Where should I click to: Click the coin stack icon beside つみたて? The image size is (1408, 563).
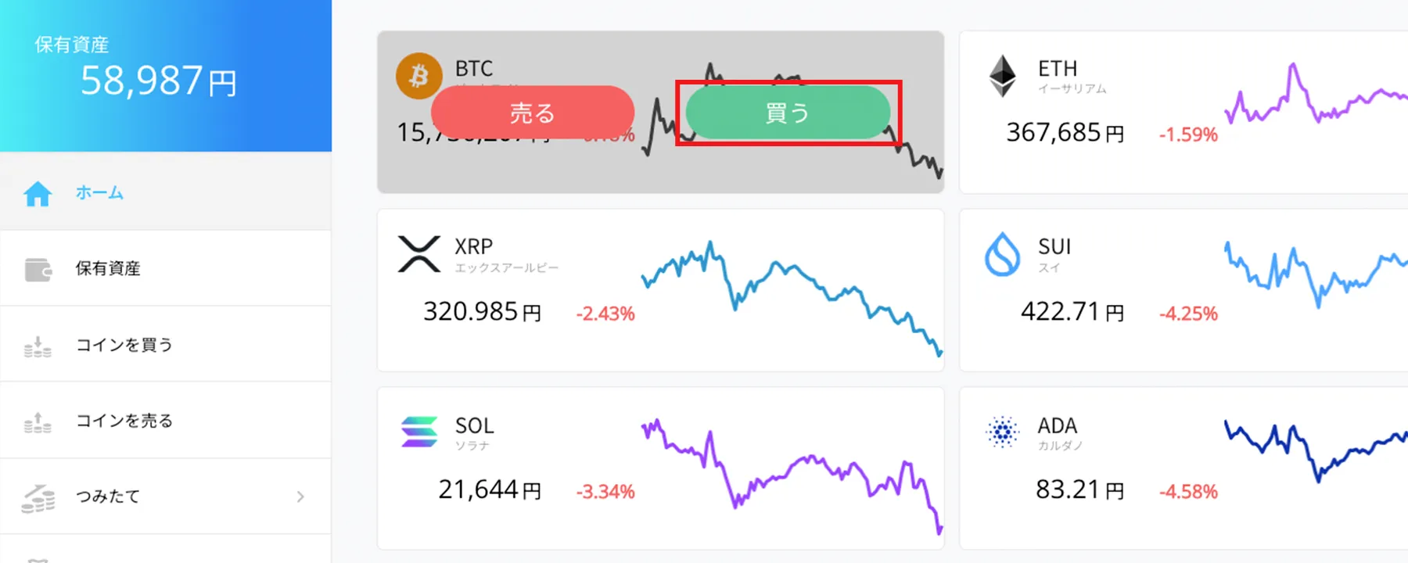pyautogui.click(x=38, y=497)
